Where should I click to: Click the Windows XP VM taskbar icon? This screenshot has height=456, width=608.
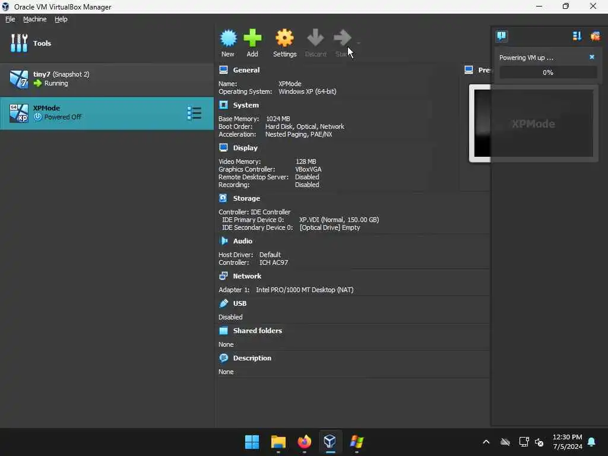coord(356,442)
